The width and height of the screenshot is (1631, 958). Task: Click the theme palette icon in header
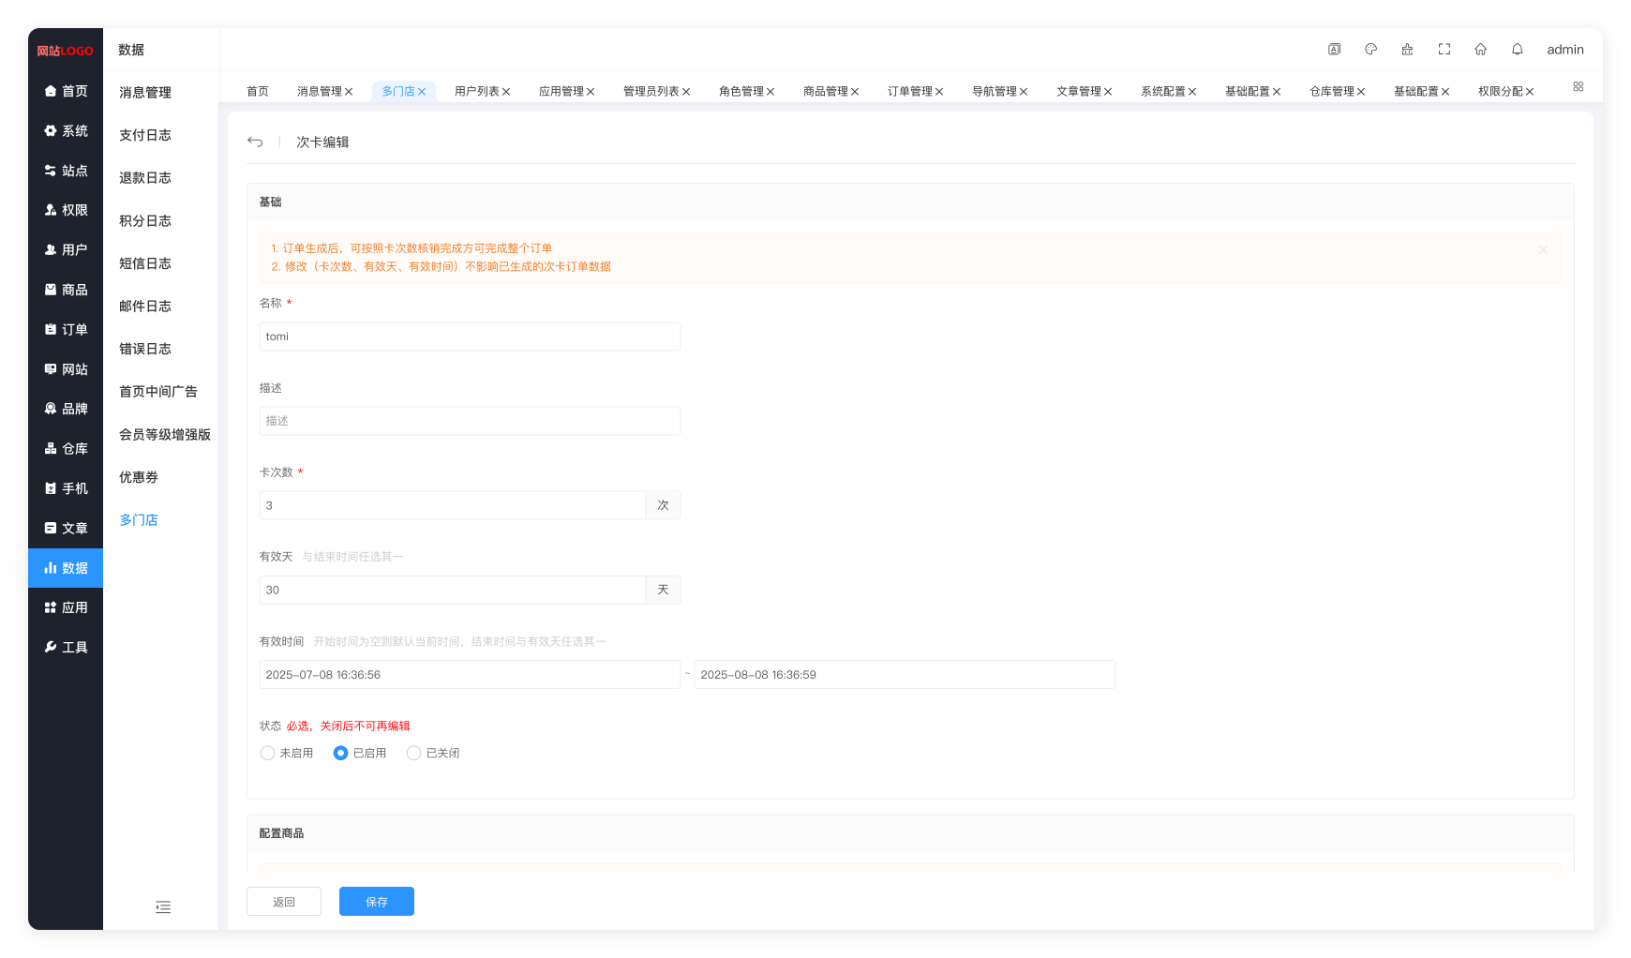(x=1370, y=50)
